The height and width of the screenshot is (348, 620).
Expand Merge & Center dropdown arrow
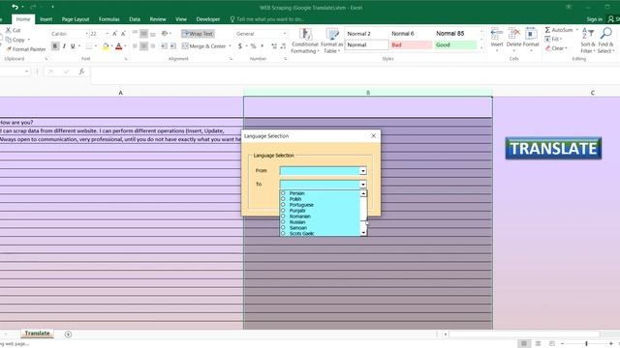tap(231, 46)
